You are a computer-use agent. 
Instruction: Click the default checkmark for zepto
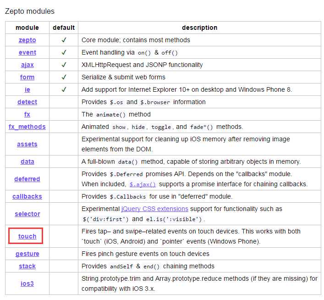(64, 40)
